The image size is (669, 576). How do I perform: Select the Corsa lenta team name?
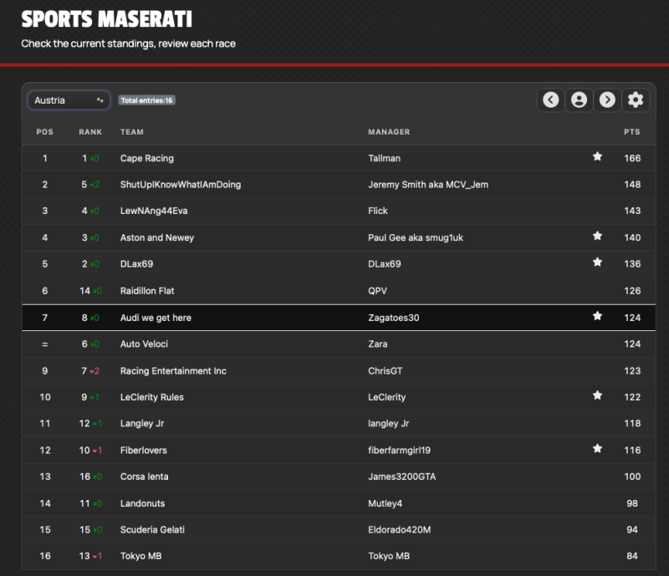pyautogui.click(x=144, y=477)
